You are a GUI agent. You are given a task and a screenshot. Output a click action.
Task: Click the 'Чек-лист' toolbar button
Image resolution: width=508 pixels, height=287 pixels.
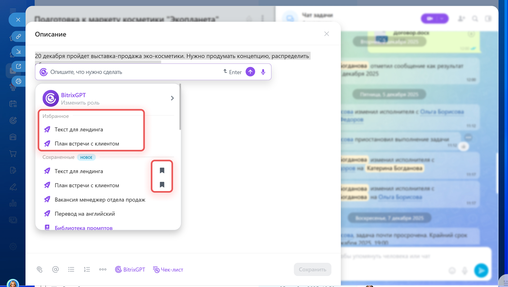168,270
